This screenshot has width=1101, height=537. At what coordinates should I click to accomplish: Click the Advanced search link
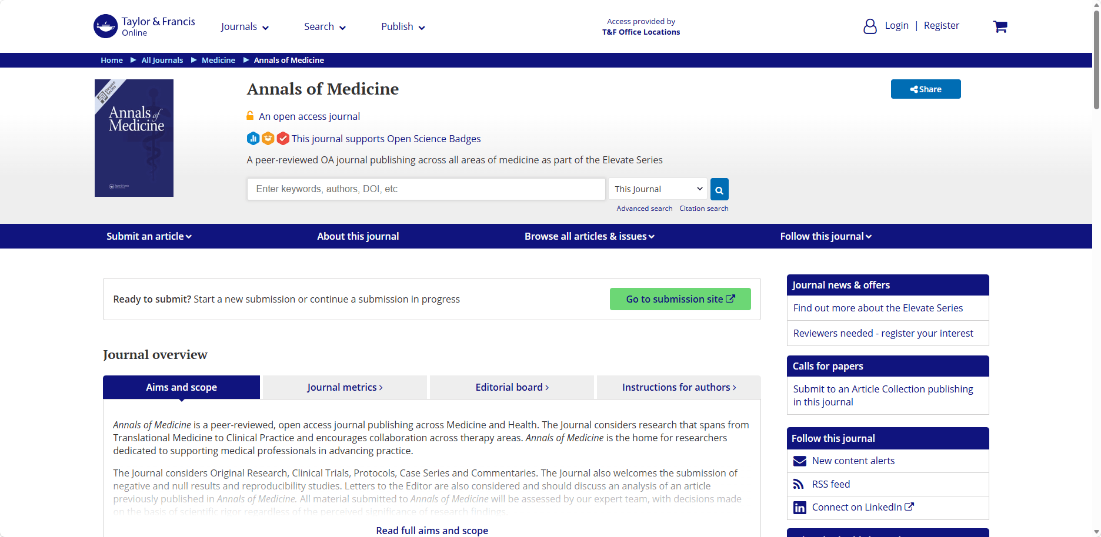pyautogui.click(x=645, y=209)
